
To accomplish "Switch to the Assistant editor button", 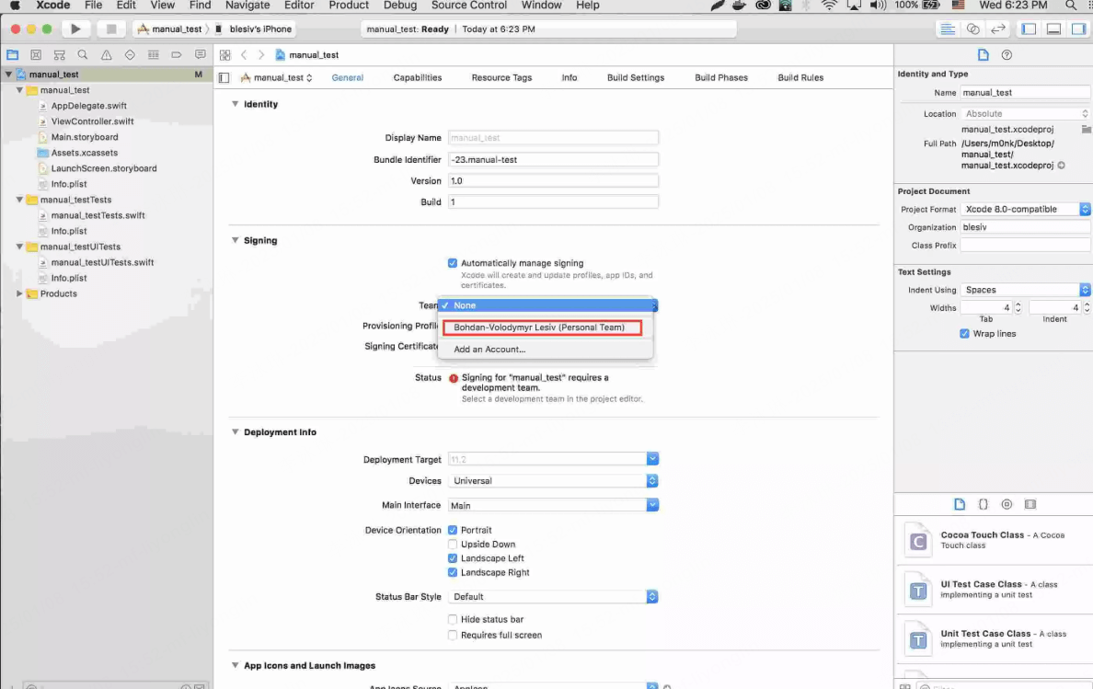I will coord(972,29).
